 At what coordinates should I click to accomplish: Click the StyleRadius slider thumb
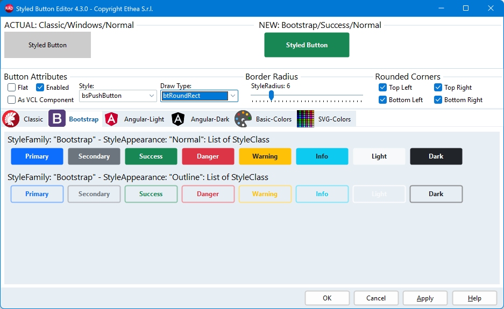271,96
